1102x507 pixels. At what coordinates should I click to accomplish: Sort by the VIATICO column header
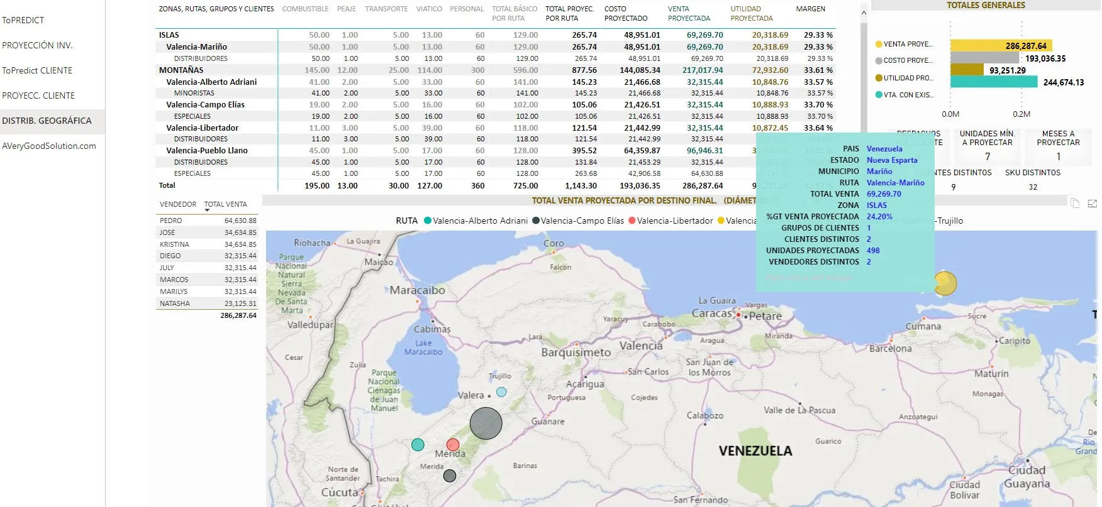click(x=429, y=9)
